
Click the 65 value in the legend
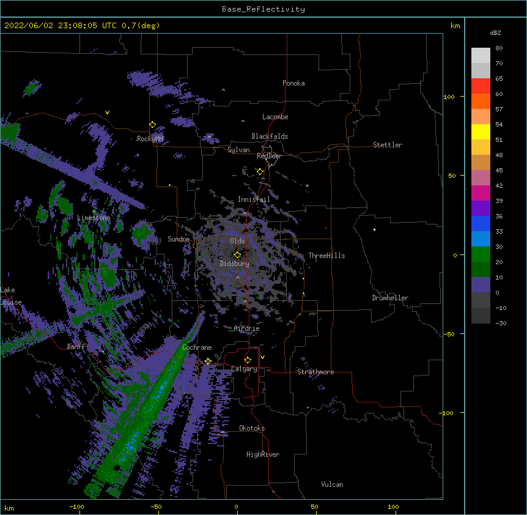point(499,79)
